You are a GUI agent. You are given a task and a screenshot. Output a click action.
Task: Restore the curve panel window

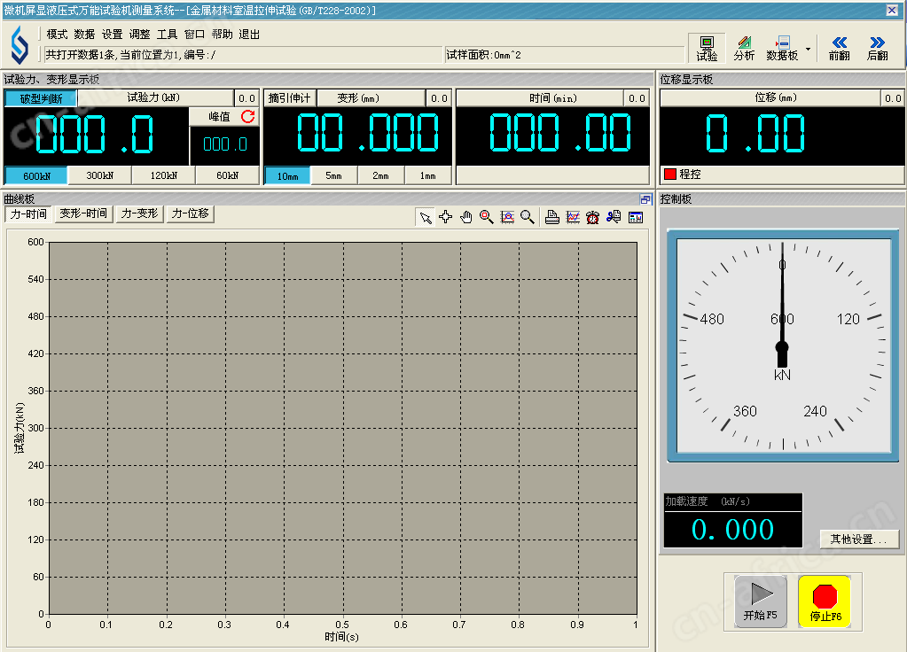click(x=645, y=199)
